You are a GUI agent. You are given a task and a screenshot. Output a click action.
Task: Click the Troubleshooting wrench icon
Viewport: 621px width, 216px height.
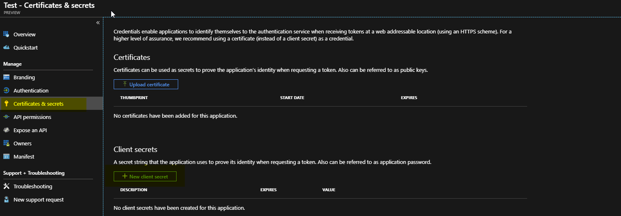[x=6, y=186]
